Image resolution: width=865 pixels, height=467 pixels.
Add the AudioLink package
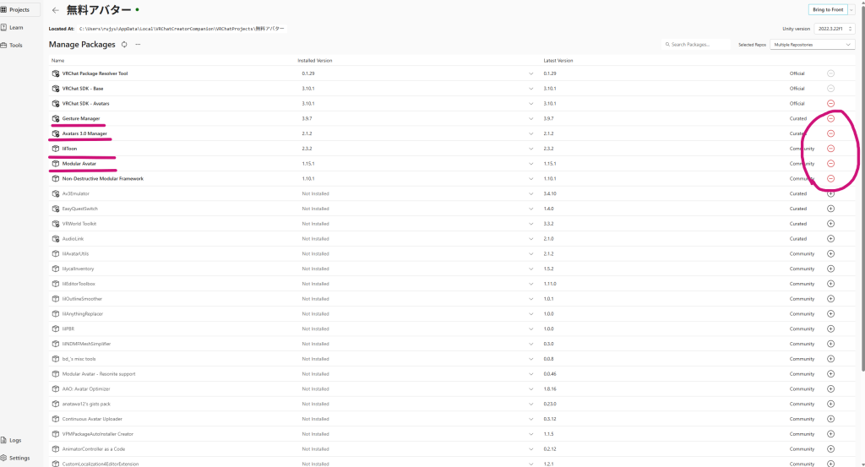click(830, 239)
